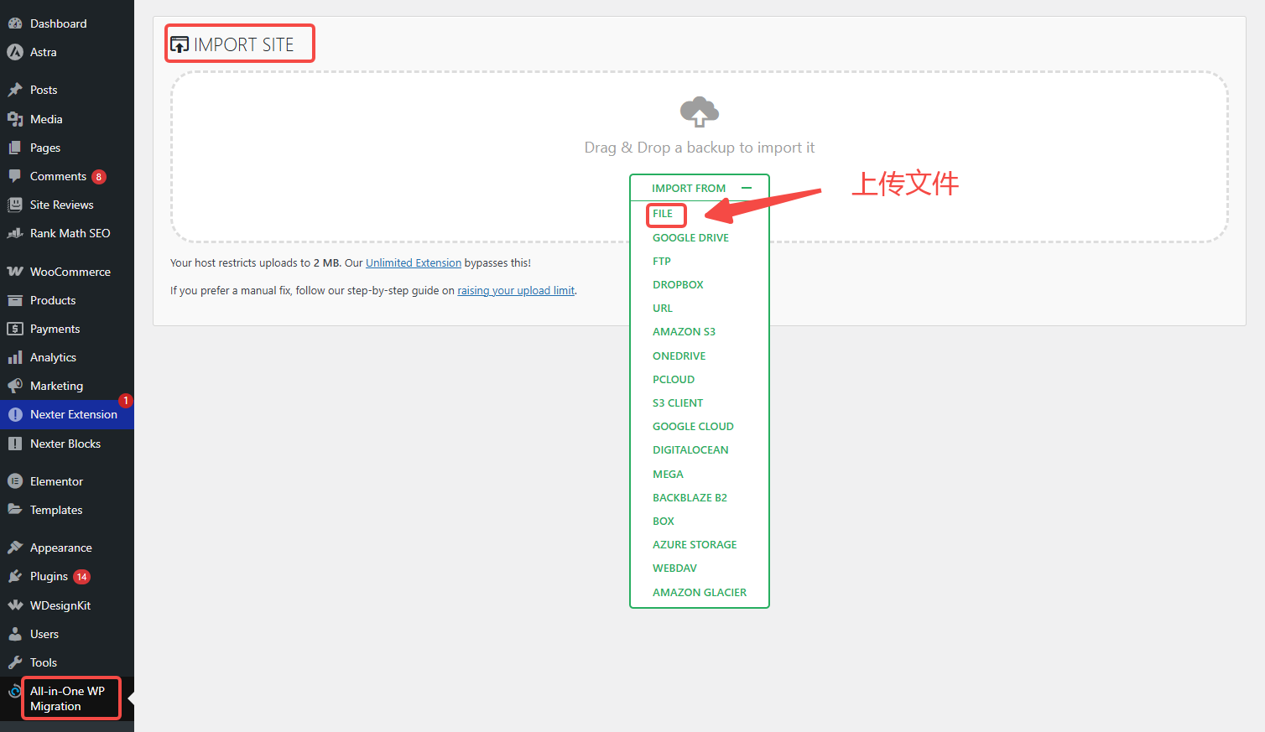Pick Amazon S3 import source

pos(684,332)
